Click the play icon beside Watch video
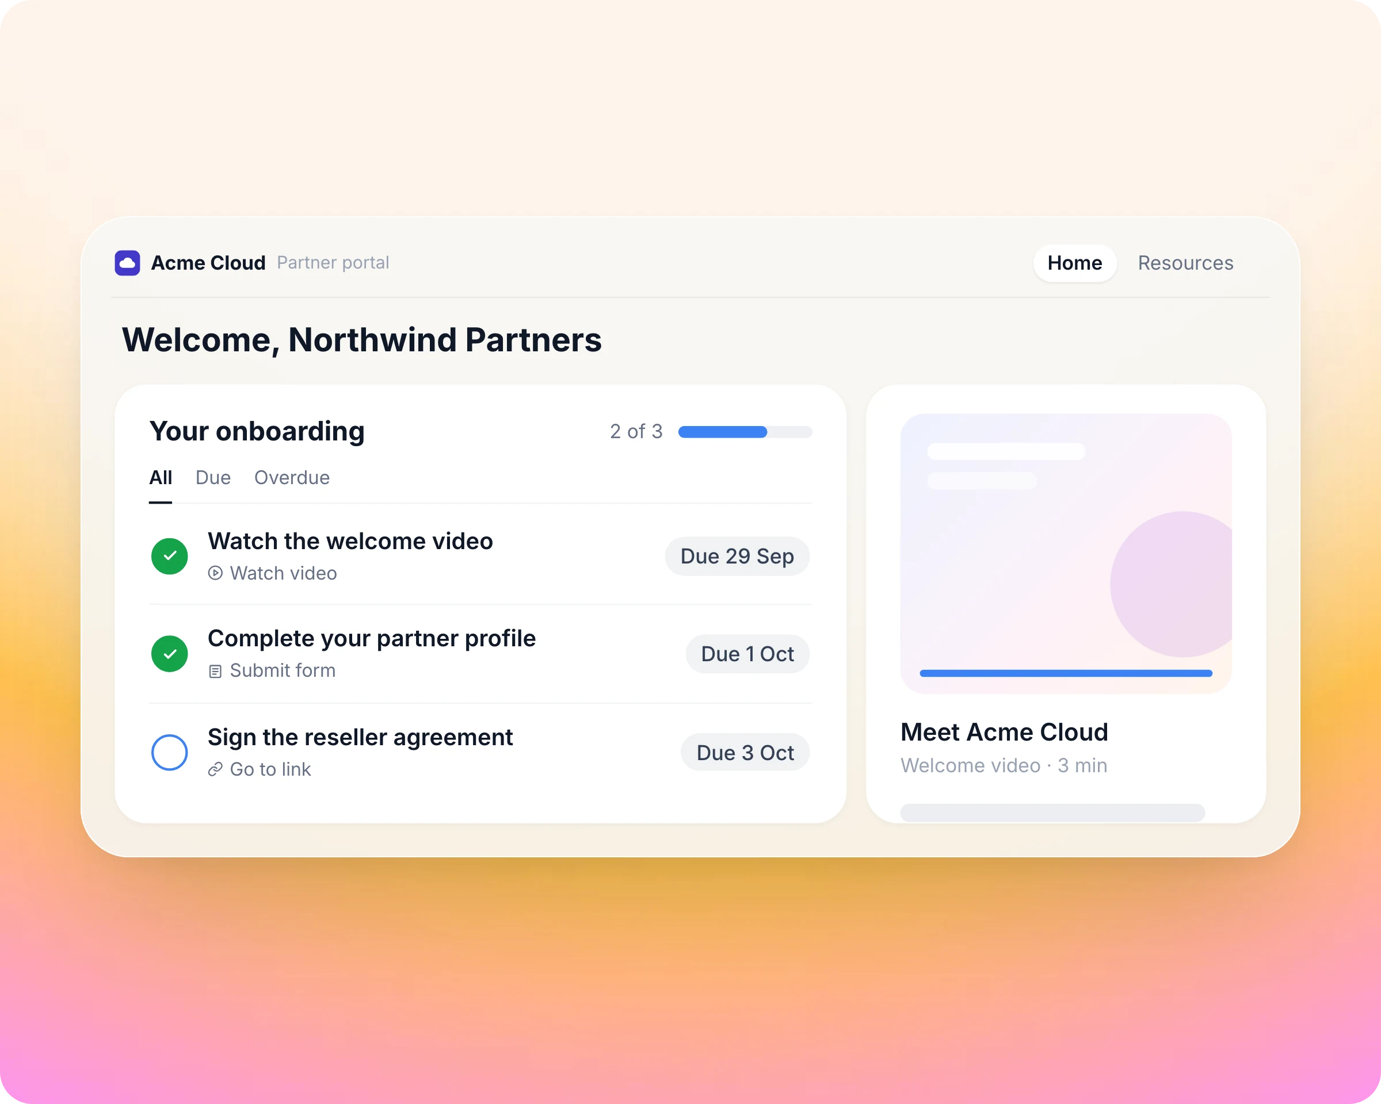 [215, 573]
